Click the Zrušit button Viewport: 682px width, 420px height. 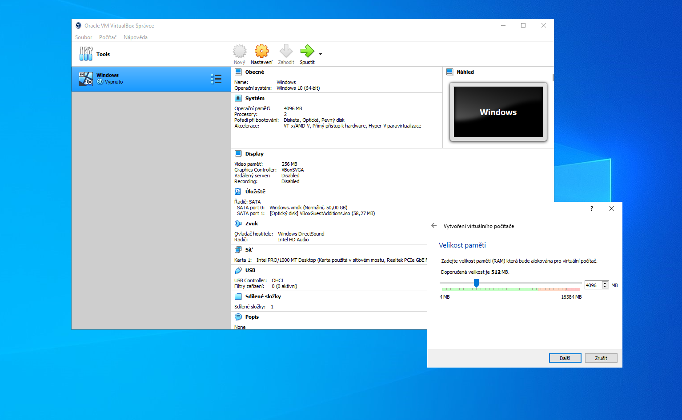pos(601,358)
